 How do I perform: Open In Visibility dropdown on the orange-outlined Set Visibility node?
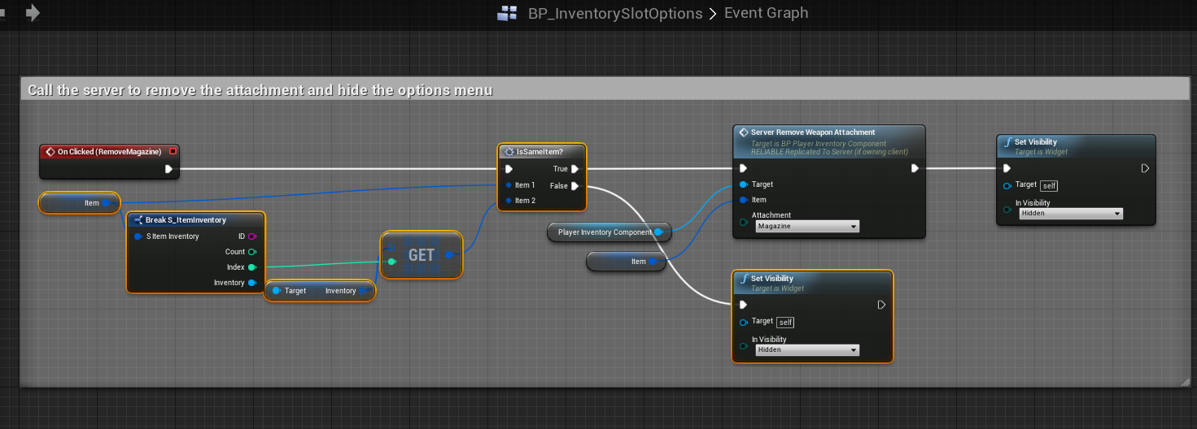click(x=806, y=350)
